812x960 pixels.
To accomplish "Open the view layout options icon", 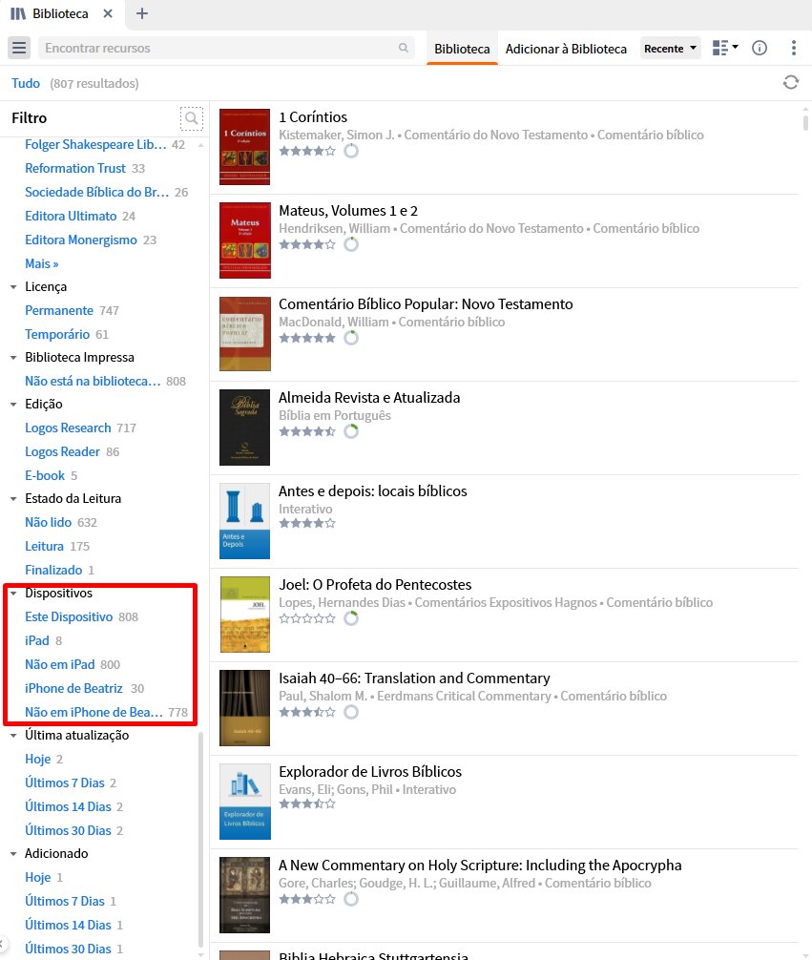I will click(725, 48).
